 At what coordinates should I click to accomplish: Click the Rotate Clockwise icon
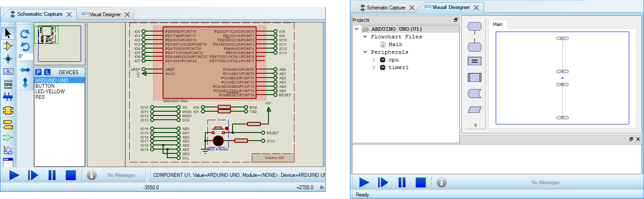[x=25, y=33]
